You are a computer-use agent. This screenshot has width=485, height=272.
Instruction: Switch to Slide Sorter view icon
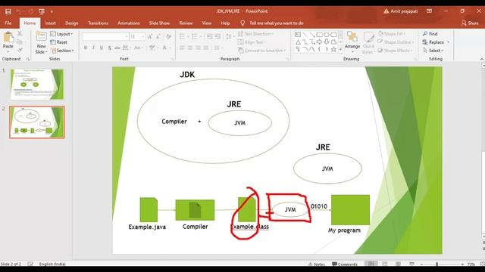click(x=385, y=264)
